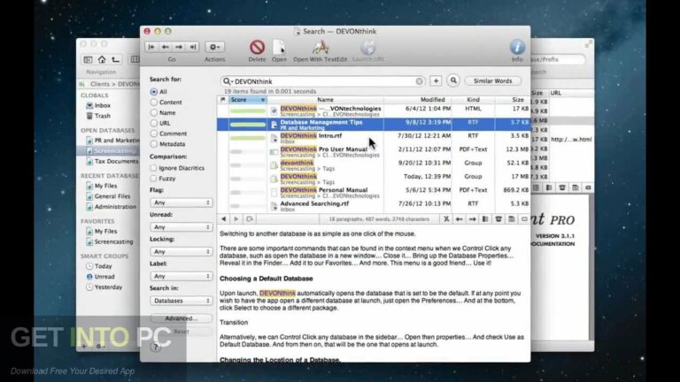Open the search options magnifier dropdown
This screenshot has width=680, height=382.
228,81
